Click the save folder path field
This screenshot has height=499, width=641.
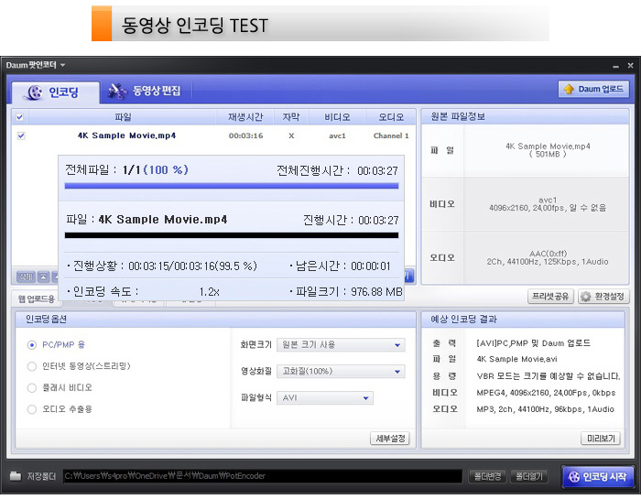[x=263, y=476]
